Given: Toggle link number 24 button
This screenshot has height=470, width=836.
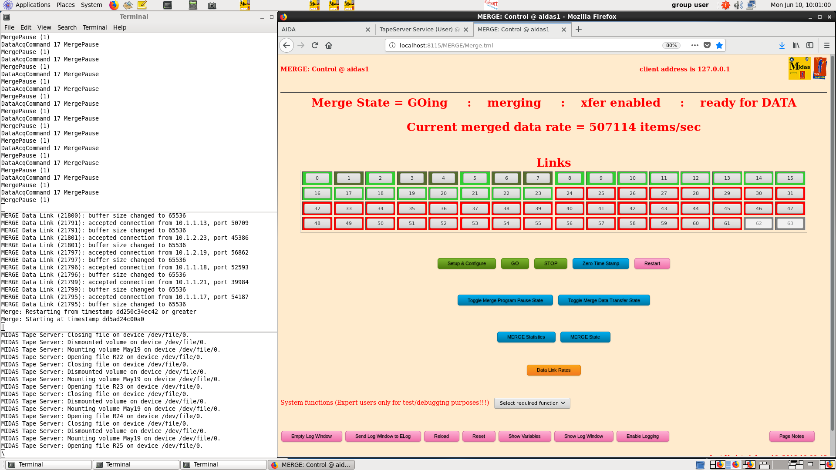Looking at the screenshot, I should 570,193.
